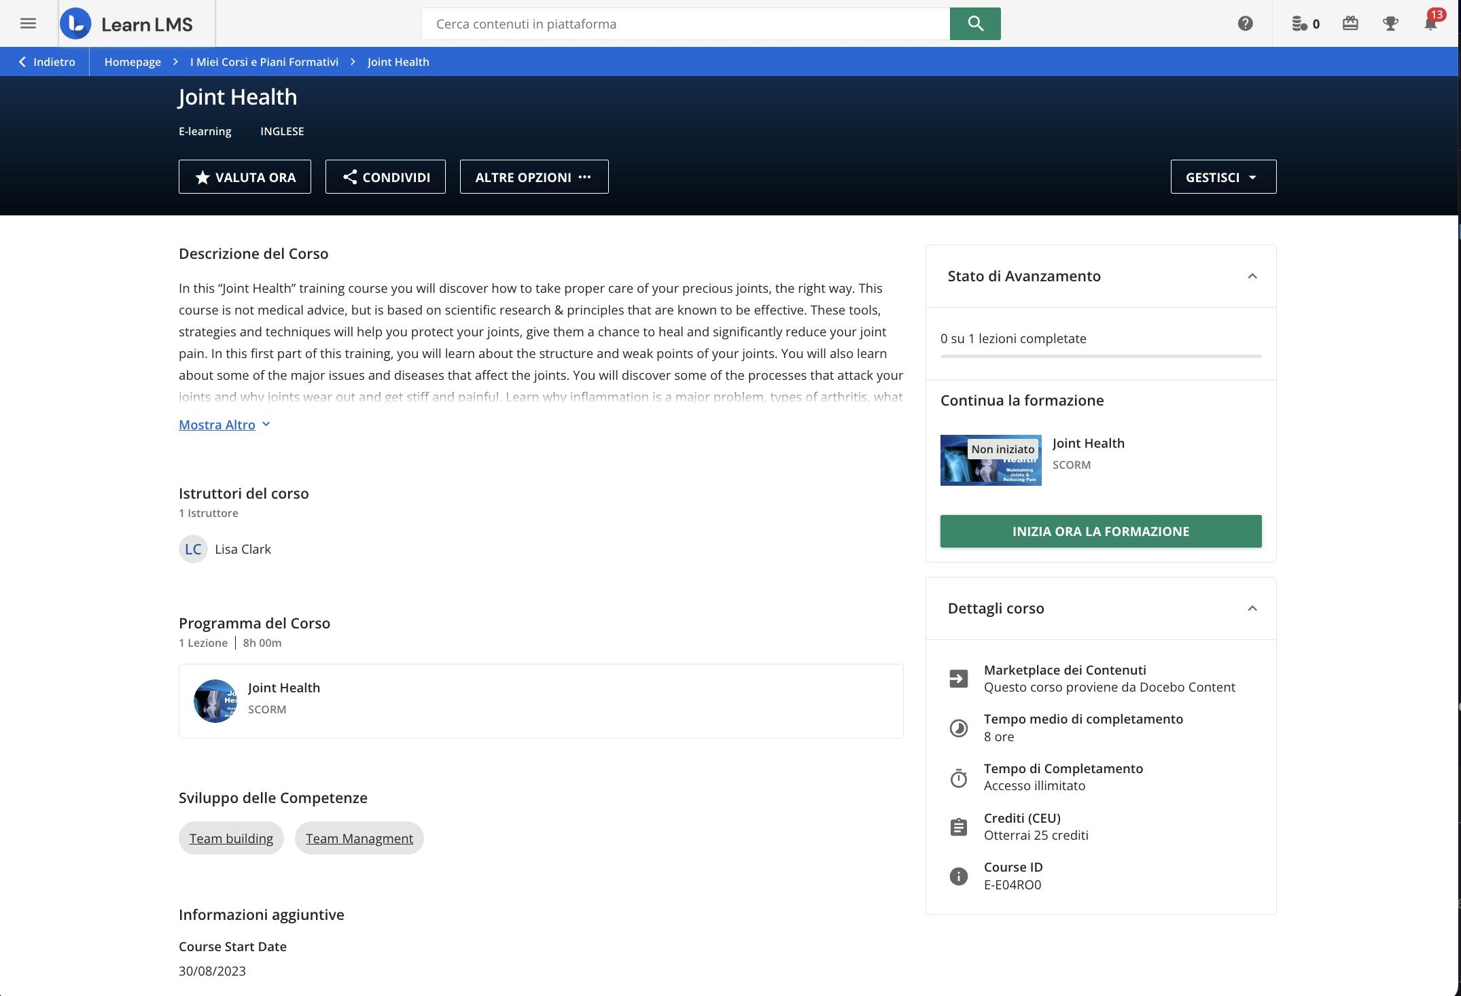The width and height of the screenshot is (1461, 996).
Task: Open notifications bell with 13 badge
Action: coord(1430,24)
